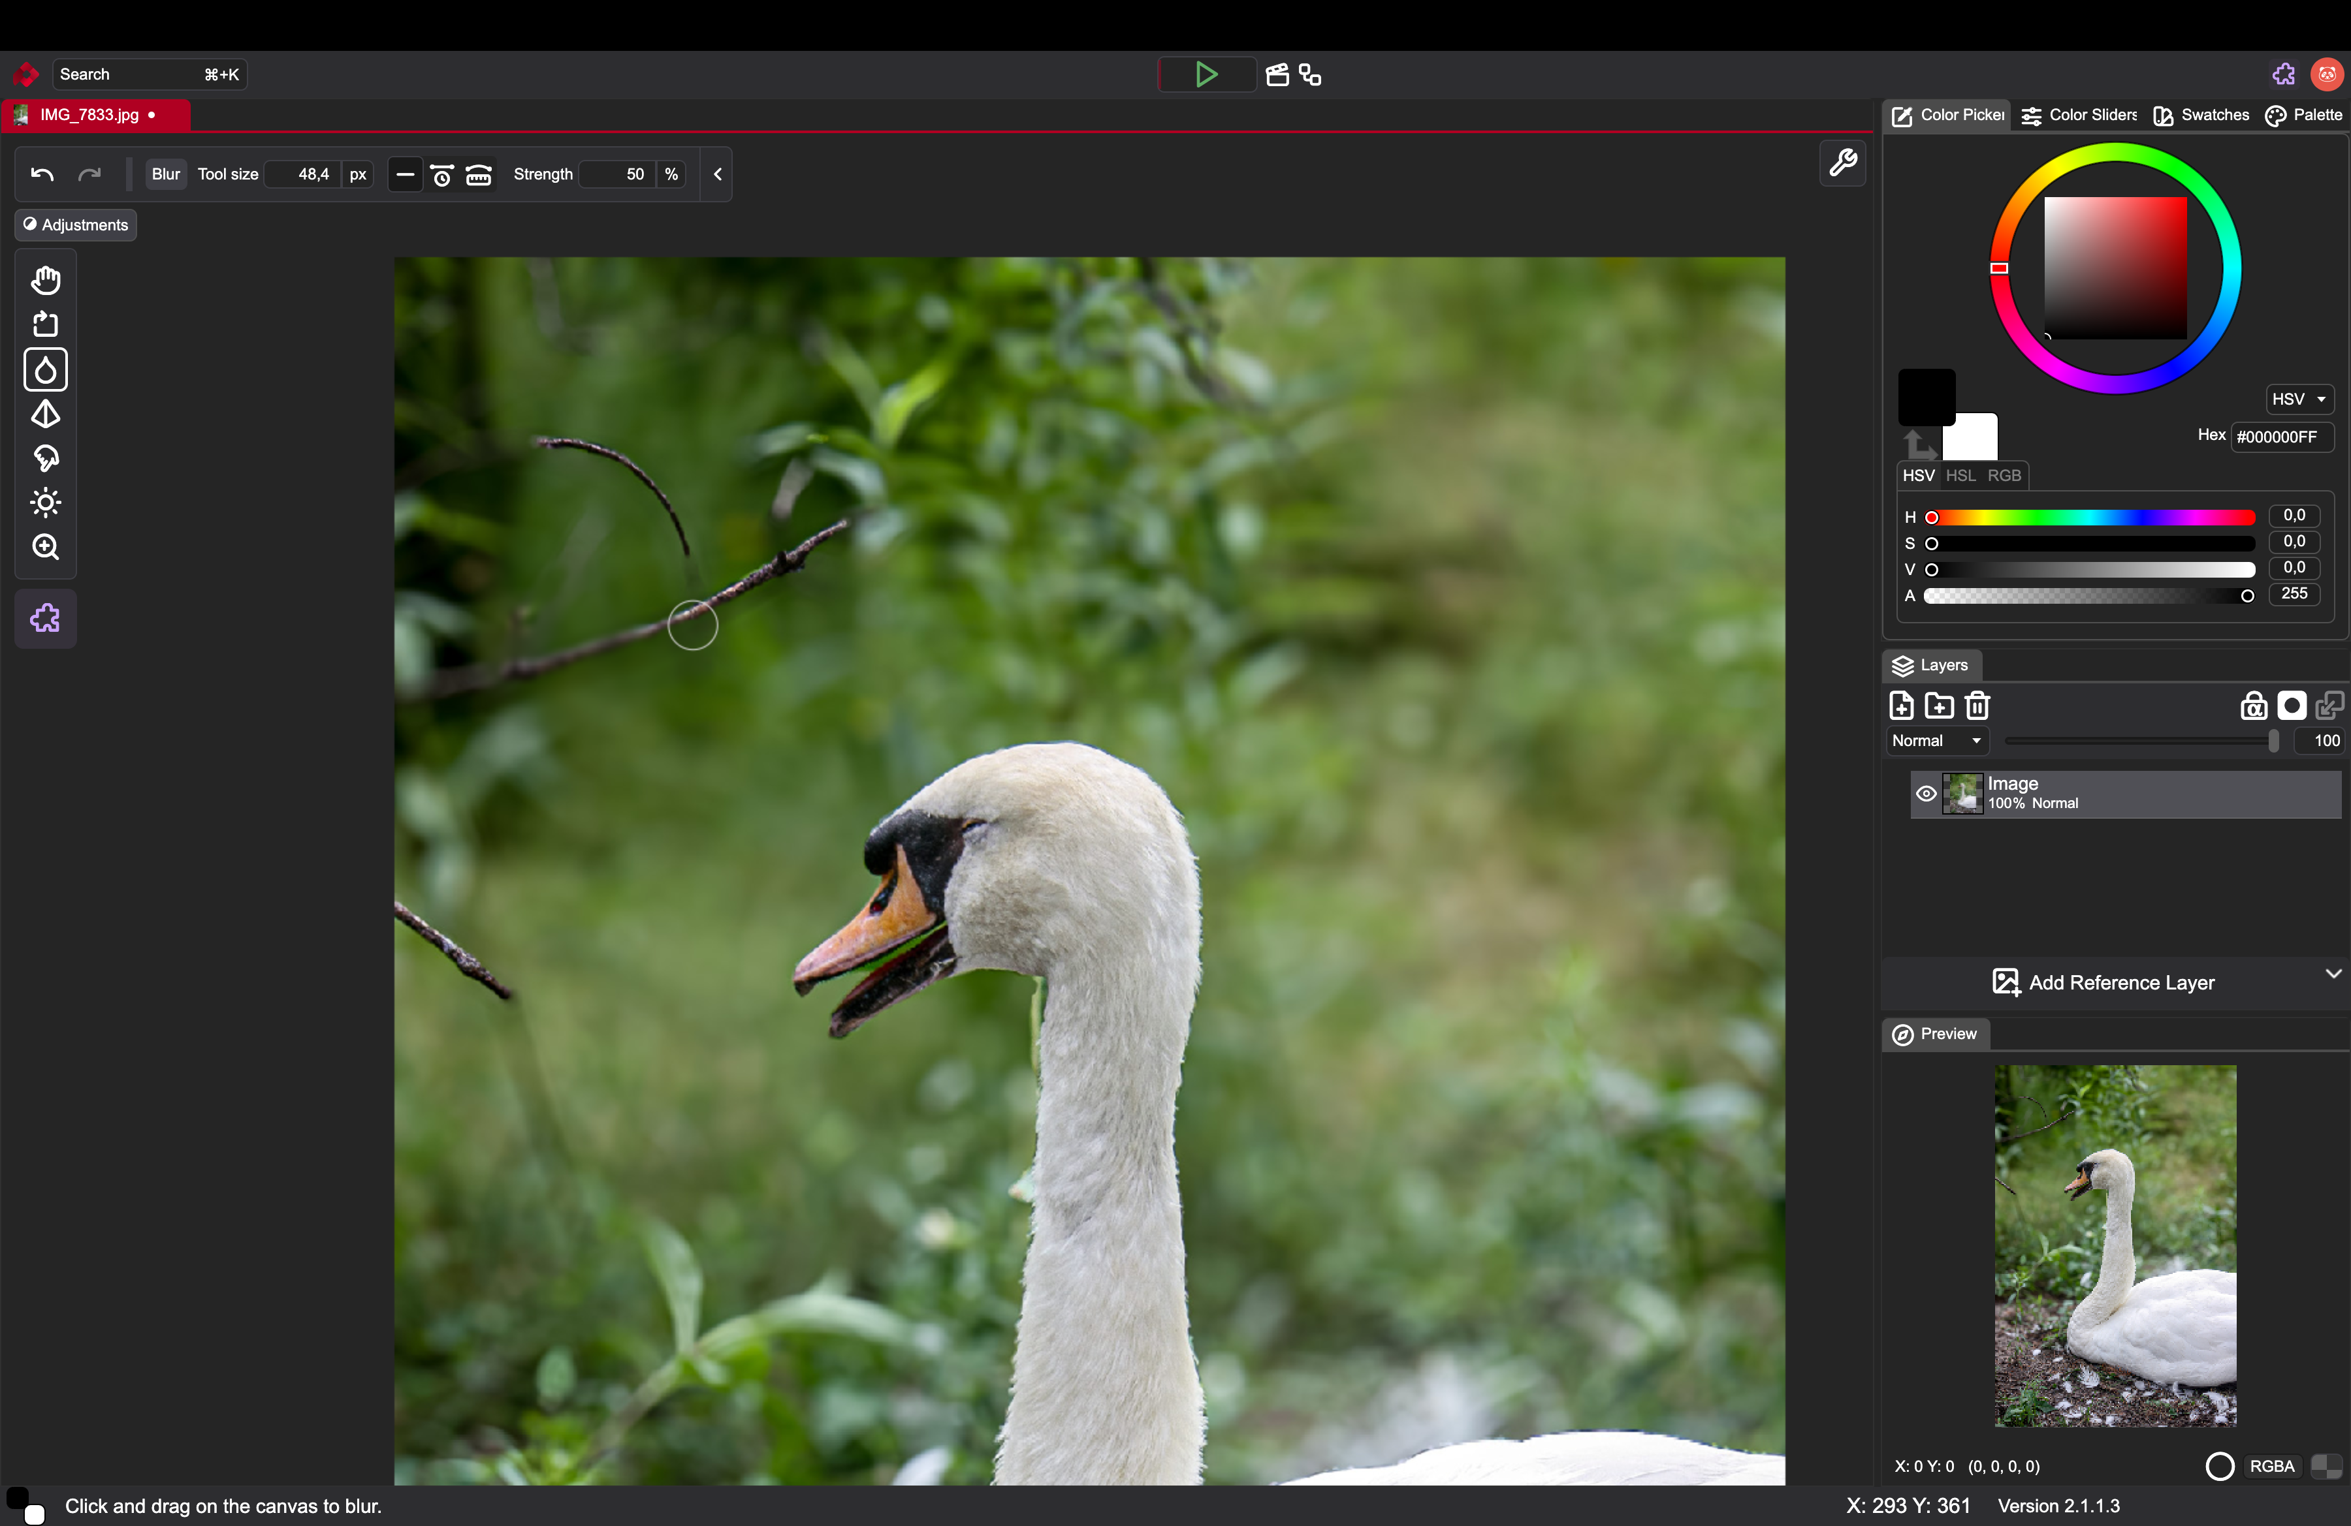Click the Strength value field
Viewport: 2351px width, 1526px height.
tap(616, 175)
